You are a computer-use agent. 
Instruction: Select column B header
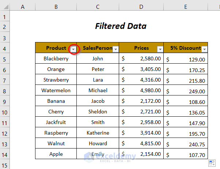click(x=56, y=6)
